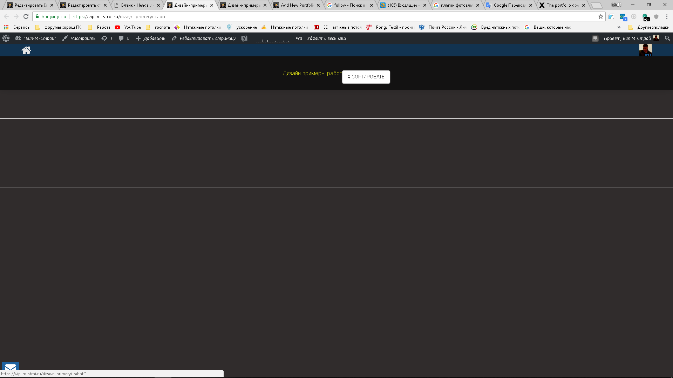Click the Yoast SEO icon in admin bar
The width and height of the screenshot is (673, 378).
click(x=244, y=38)
